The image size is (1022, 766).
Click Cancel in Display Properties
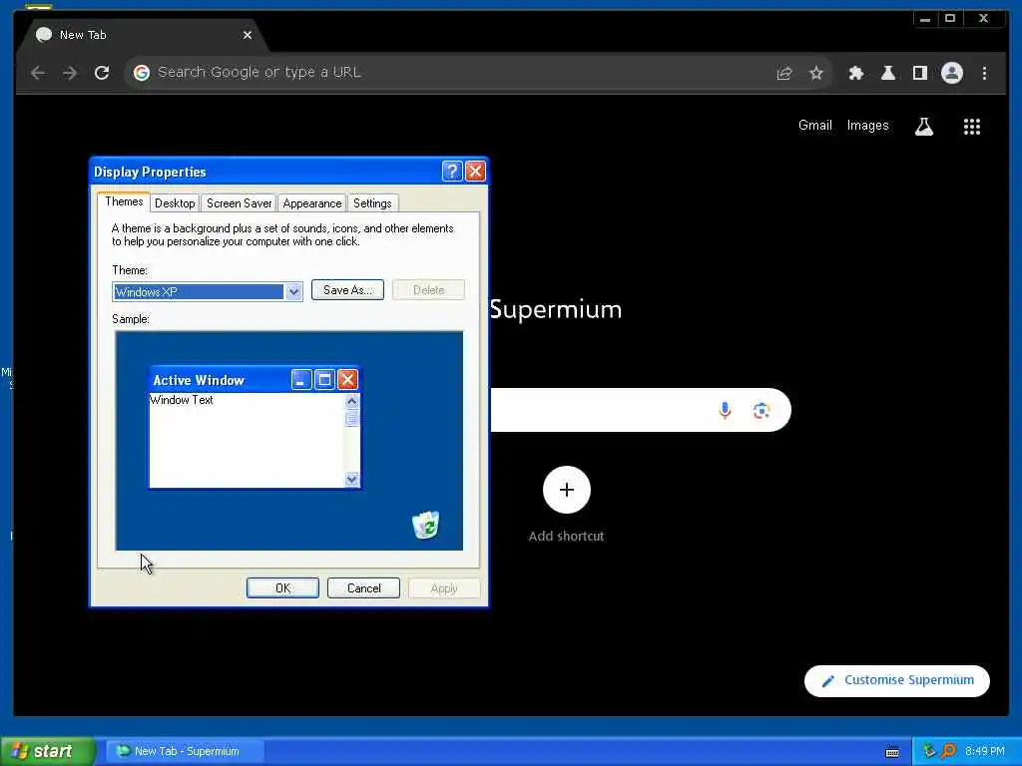(363, 588)
